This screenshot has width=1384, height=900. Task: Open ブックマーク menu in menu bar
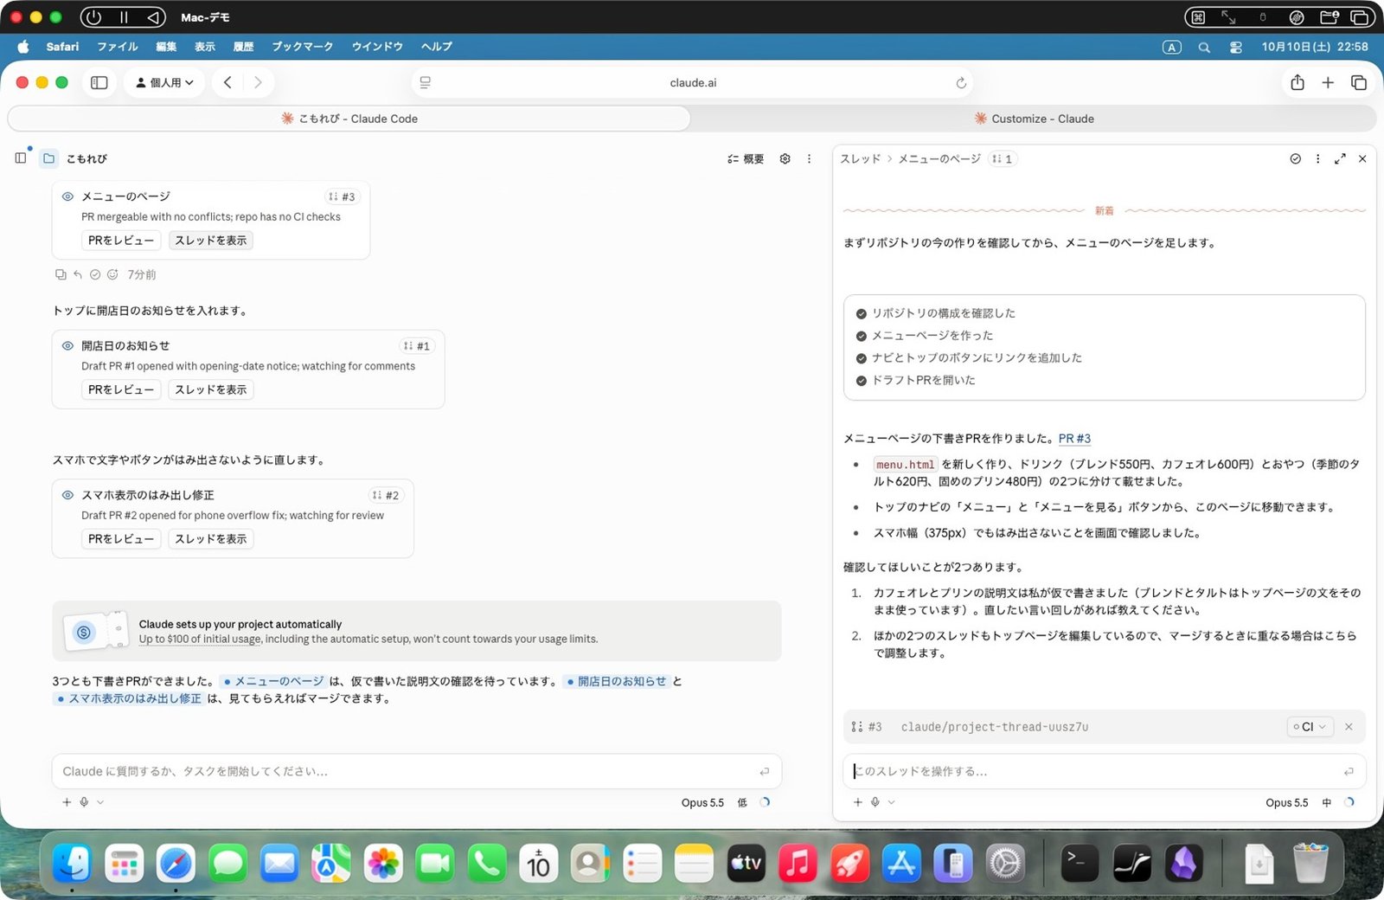[302, 47]
